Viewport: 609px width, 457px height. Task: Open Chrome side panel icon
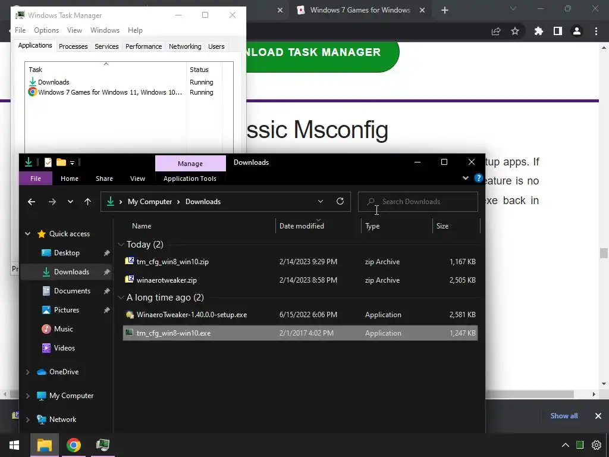point(557,31)
